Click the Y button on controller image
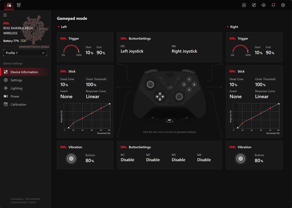The image size is (292, 208). click(189, 79)
